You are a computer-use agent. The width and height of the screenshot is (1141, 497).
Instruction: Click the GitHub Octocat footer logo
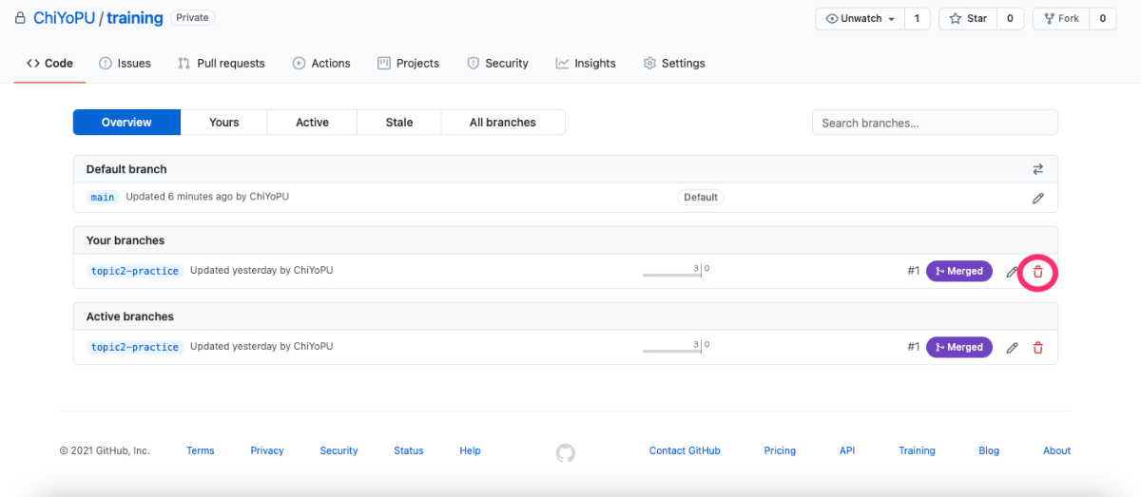coord(566,452)
